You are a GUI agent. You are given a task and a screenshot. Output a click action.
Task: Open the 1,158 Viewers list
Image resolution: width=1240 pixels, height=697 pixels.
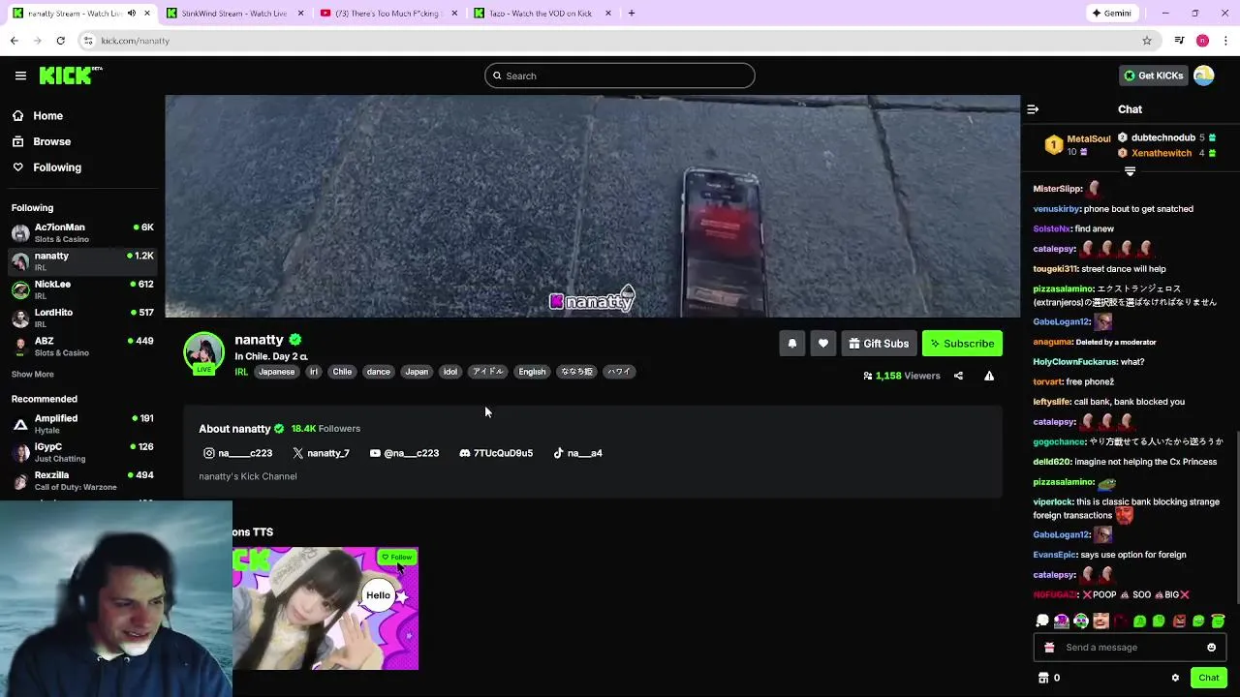(x=901, y=376)
